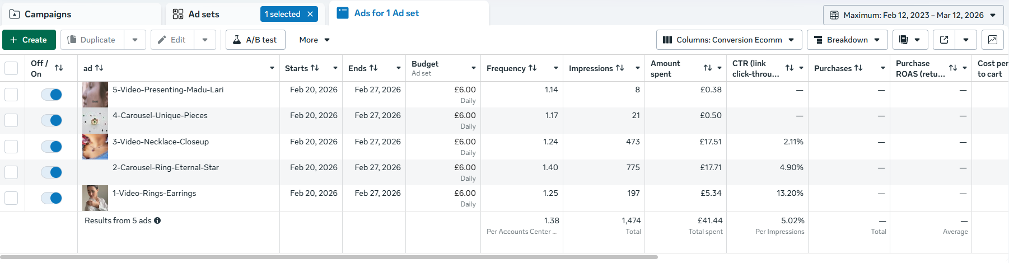The width and height of the screenshot is (1009, 263).
Task: Select all ads with header checkbox
Action: (x=11, y=68)
